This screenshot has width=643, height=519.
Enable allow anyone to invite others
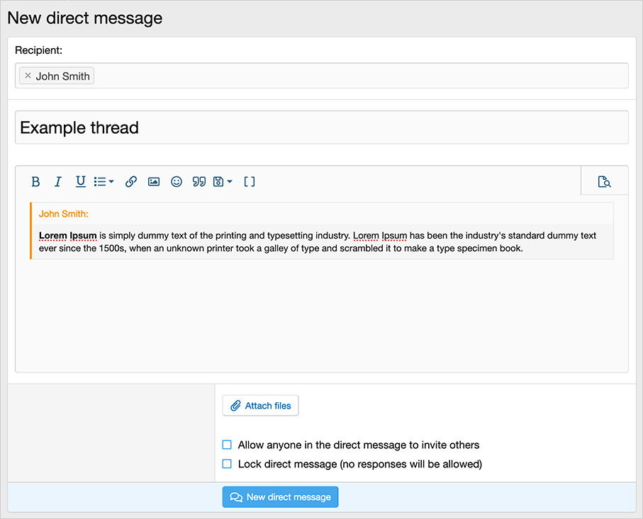[228, 445]
